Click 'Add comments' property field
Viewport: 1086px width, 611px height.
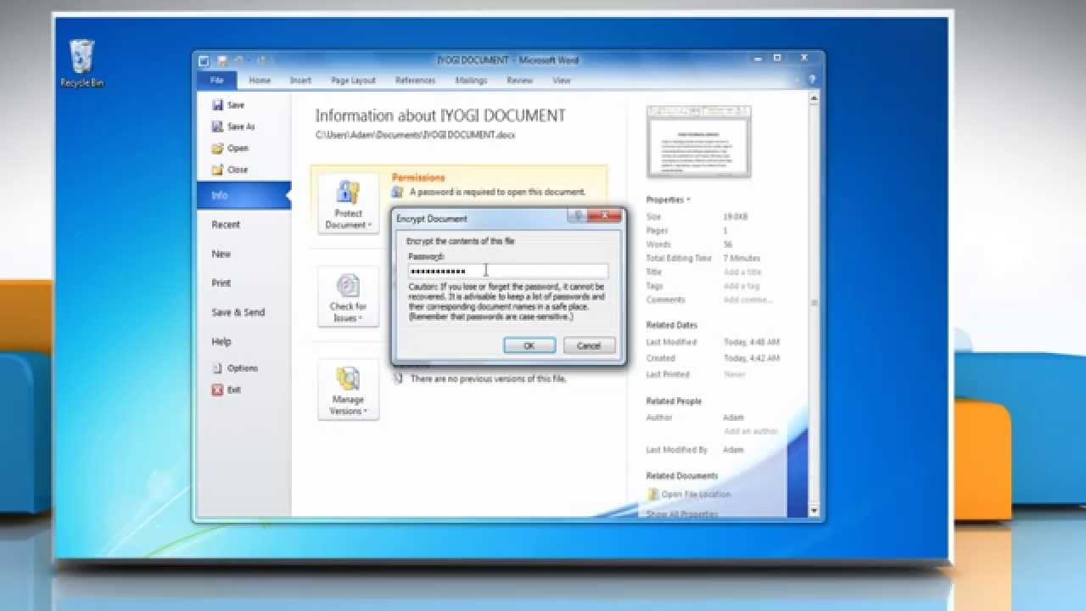coord(748,300)
